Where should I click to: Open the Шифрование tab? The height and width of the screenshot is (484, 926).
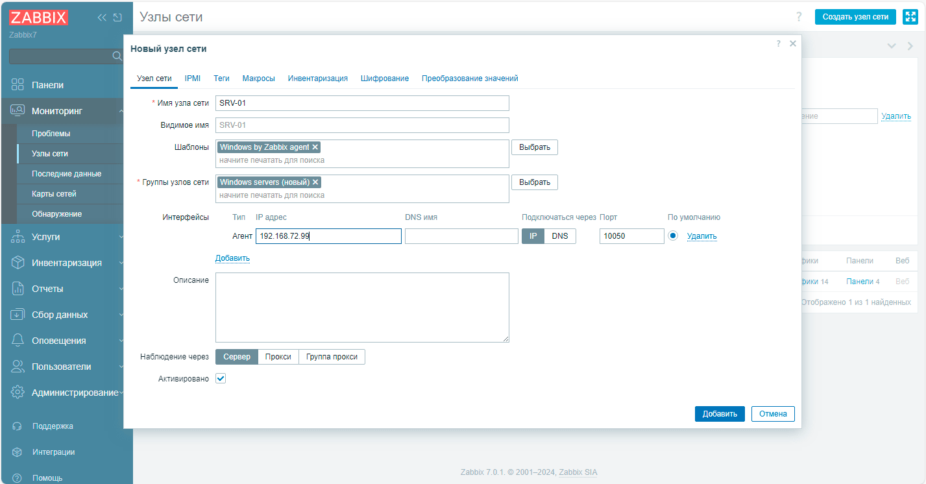click(385, 79)
